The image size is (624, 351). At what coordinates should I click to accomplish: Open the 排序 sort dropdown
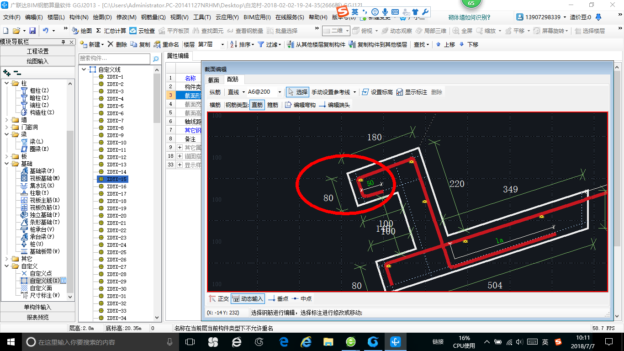(x=243, y=44)
